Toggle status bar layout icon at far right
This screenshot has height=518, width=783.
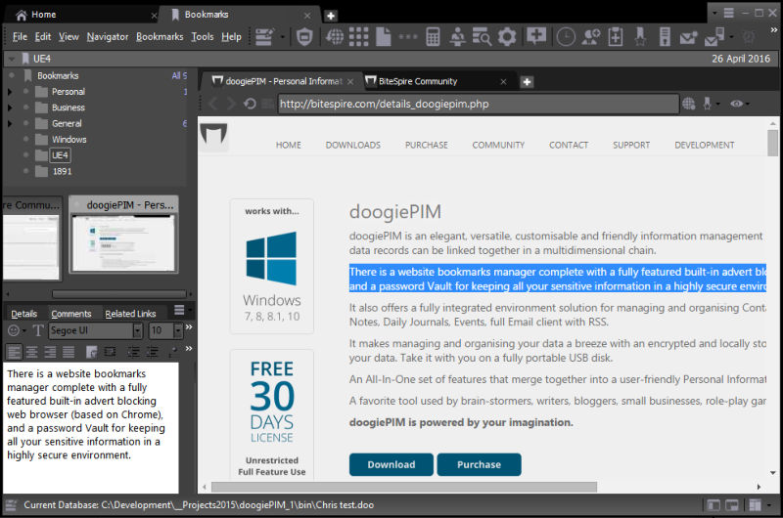pyautogui.click(x=755, y=505)
